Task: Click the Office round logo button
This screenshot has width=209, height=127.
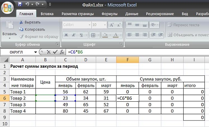Action: [x=7, y=8]
